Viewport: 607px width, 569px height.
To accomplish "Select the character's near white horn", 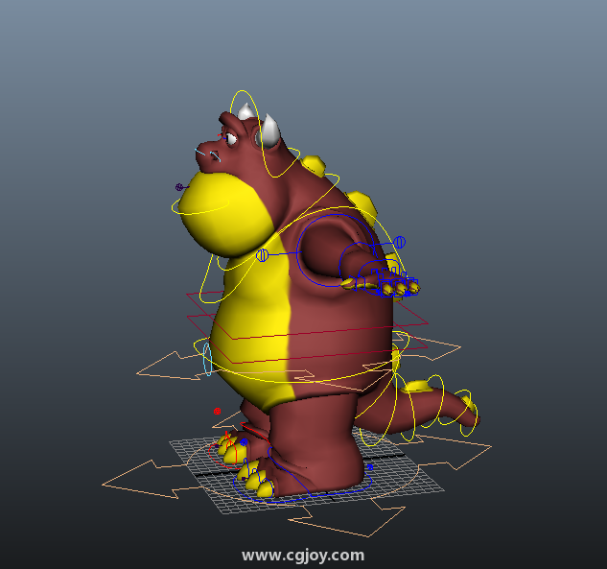I will [x=270, y=130].
